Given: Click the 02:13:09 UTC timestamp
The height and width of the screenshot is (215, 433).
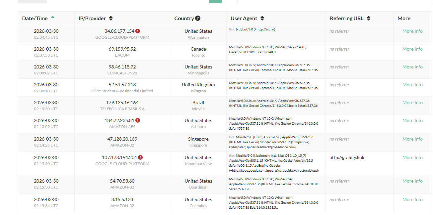Looking at the screenshot, I should (x=46, y=127).
